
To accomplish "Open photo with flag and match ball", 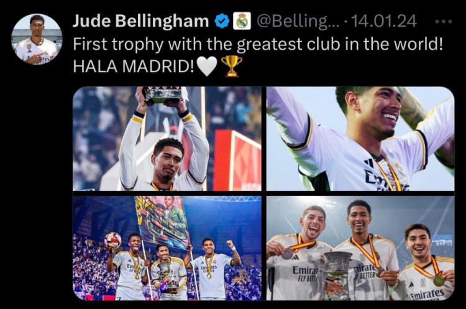I will pos(167,248).
